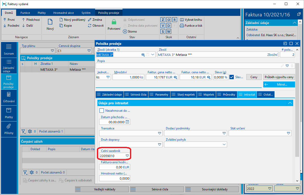Image resolution: width=304 pixels, height=195 pixels.
Task: Open Účtování in the sidebar
Action: click(x=9, y=97)
